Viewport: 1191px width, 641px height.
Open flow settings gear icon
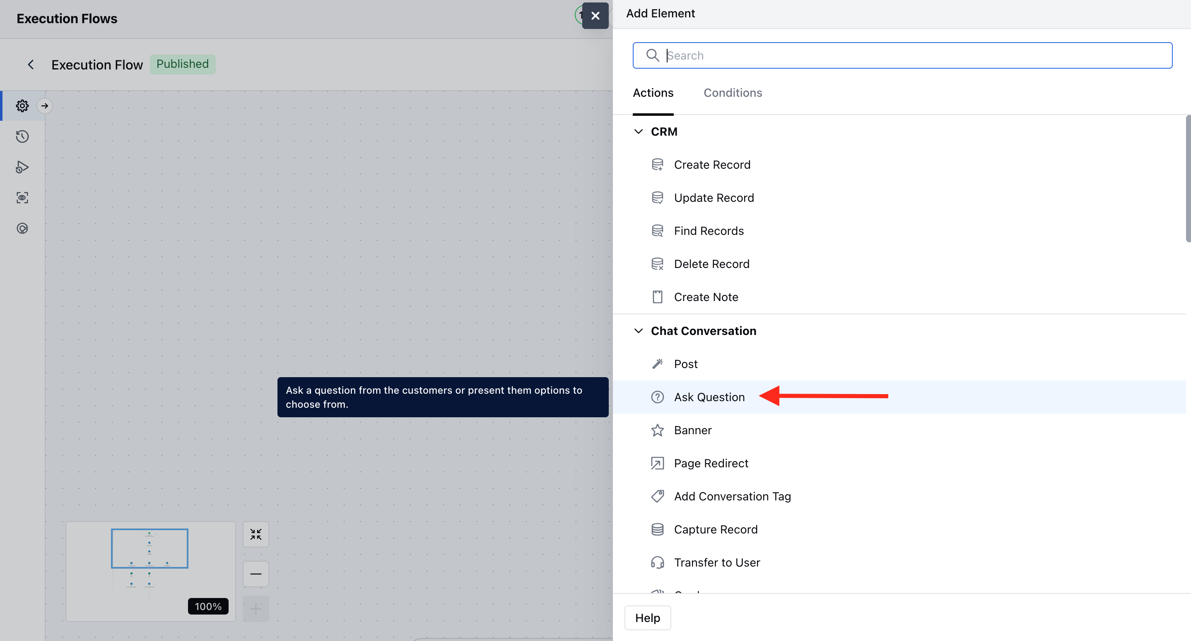[22, 106]
